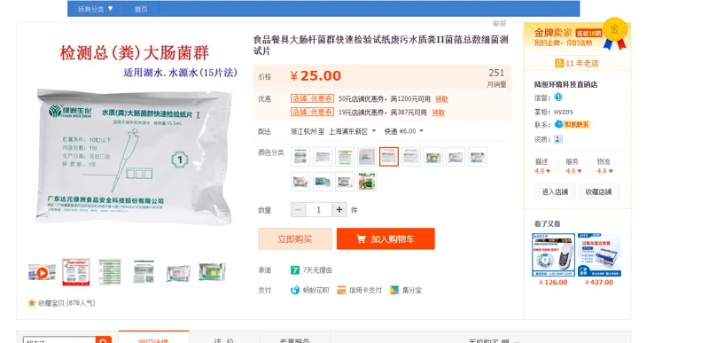709x343 pixels.
Task: View the last gallery thumbnail
Action: (212, 272)
